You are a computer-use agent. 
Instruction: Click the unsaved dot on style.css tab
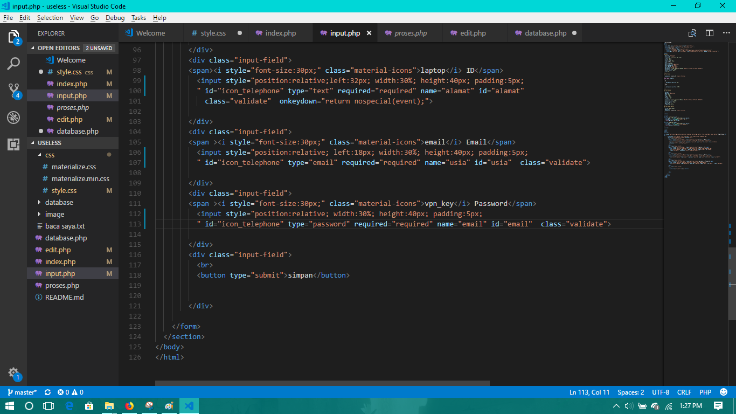tap(240, 33)
